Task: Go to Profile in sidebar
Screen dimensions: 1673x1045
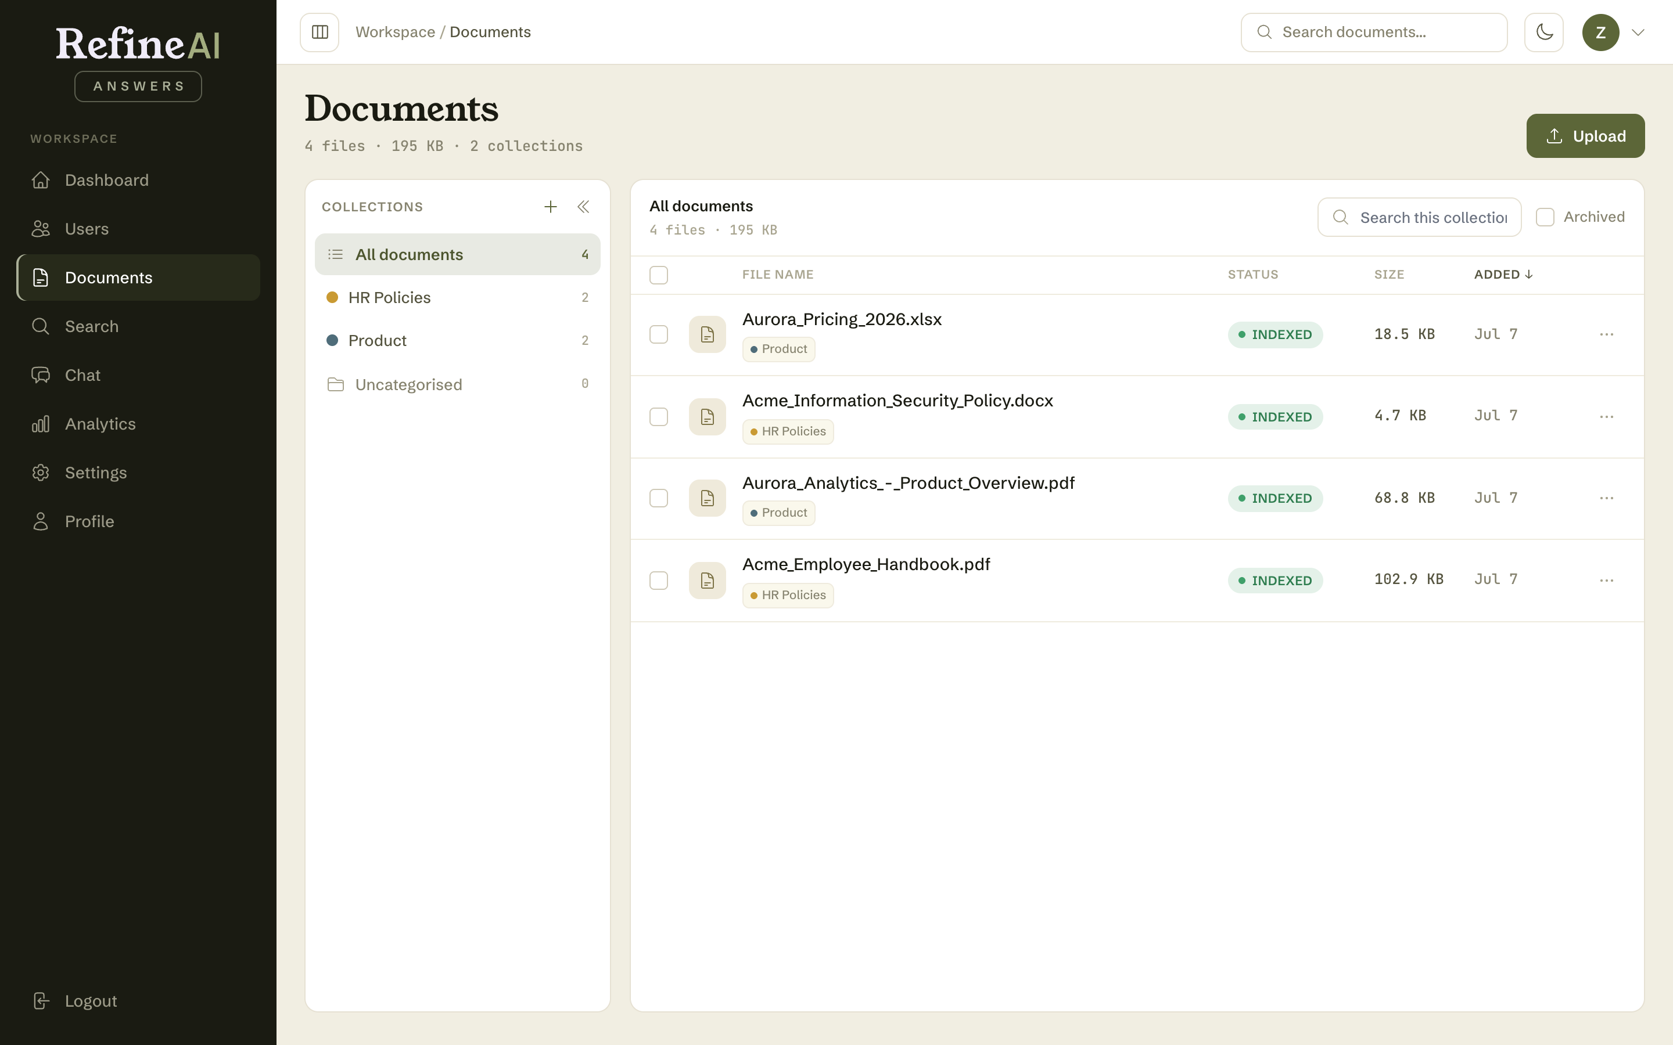Action: click(x=138, y=521)
